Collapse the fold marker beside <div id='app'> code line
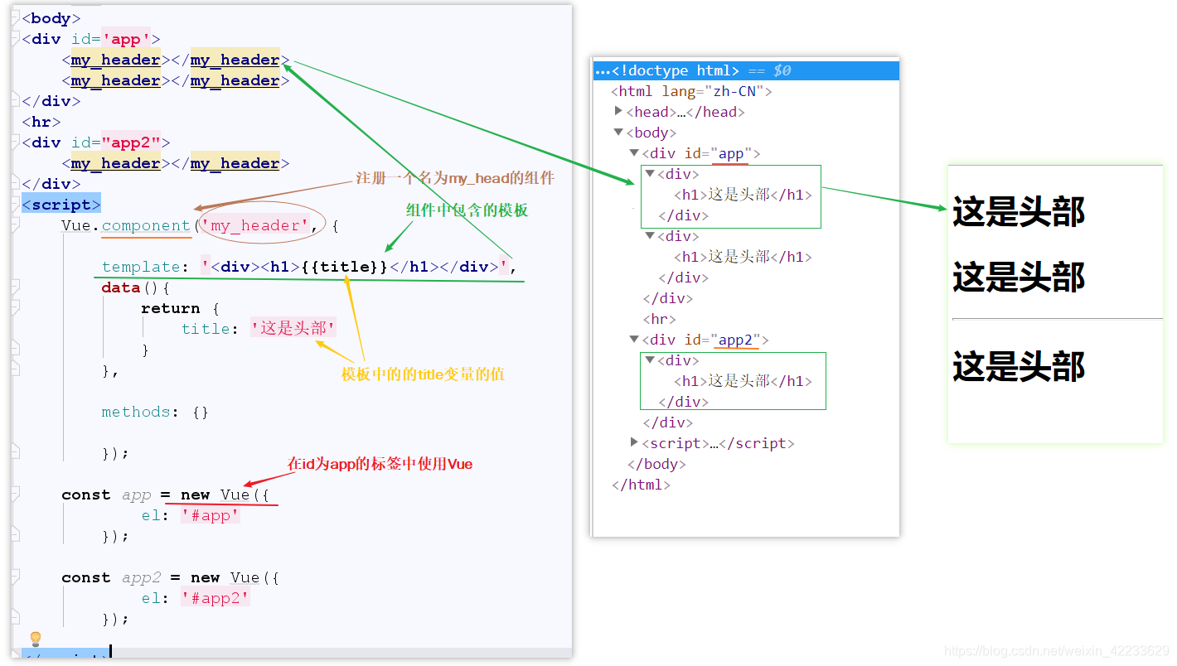 (x=16, y=39)
